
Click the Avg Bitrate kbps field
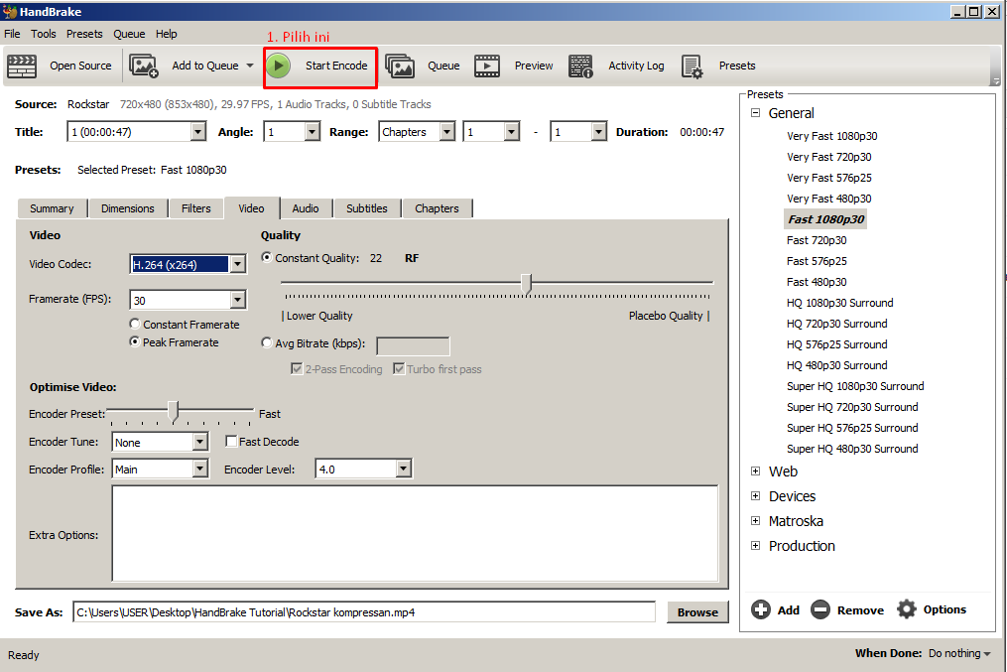coord(413,345)
